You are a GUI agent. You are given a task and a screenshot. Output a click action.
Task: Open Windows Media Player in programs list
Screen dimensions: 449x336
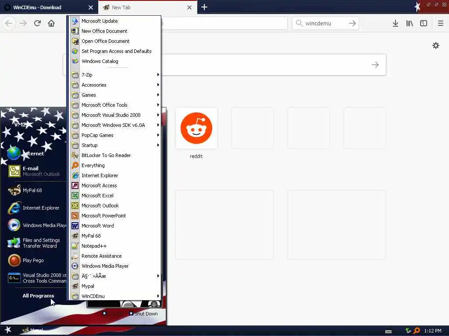point(115,266)
